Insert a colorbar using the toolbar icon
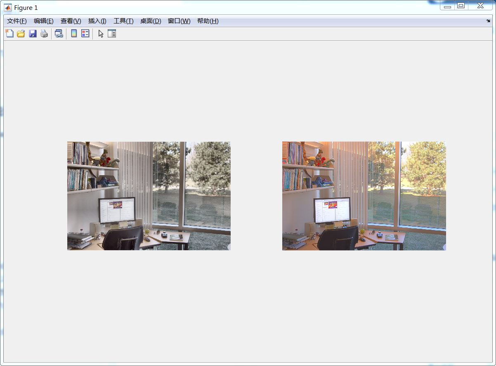 coord(74,34)
